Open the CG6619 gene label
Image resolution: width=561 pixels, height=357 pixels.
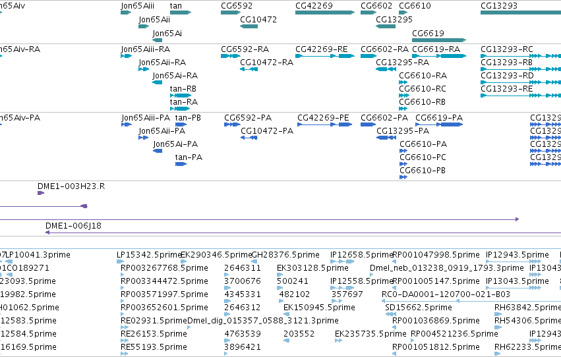click(428, 33)
